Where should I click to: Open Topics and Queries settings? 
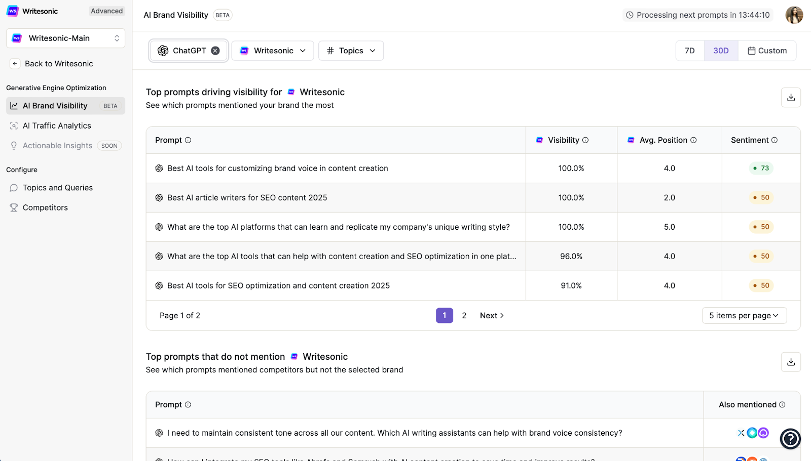[x=58, y=188]
